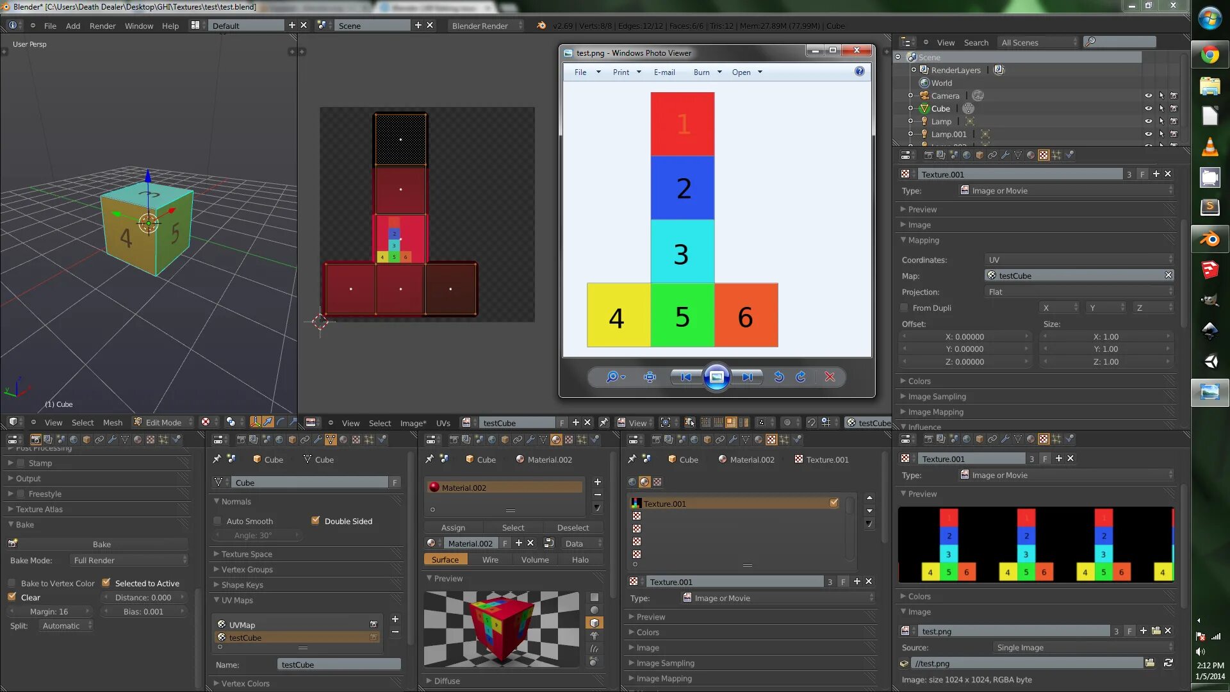Click the red delete icon in Photo Viewer
This screenshot has width=1230, height=692.
click(830, 377)
